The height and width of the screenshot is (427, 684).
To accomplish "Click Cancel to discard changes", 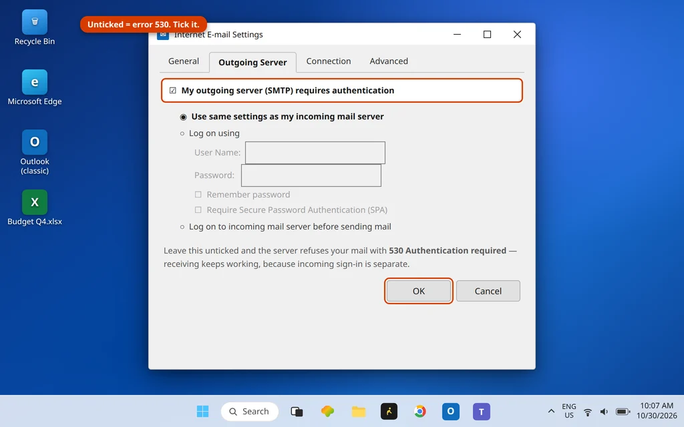I will pos(488,291).
